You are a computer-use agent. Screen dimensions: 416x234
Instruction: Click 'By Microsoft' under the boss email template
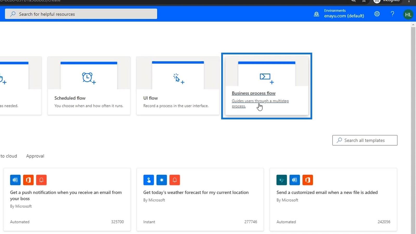21,206
